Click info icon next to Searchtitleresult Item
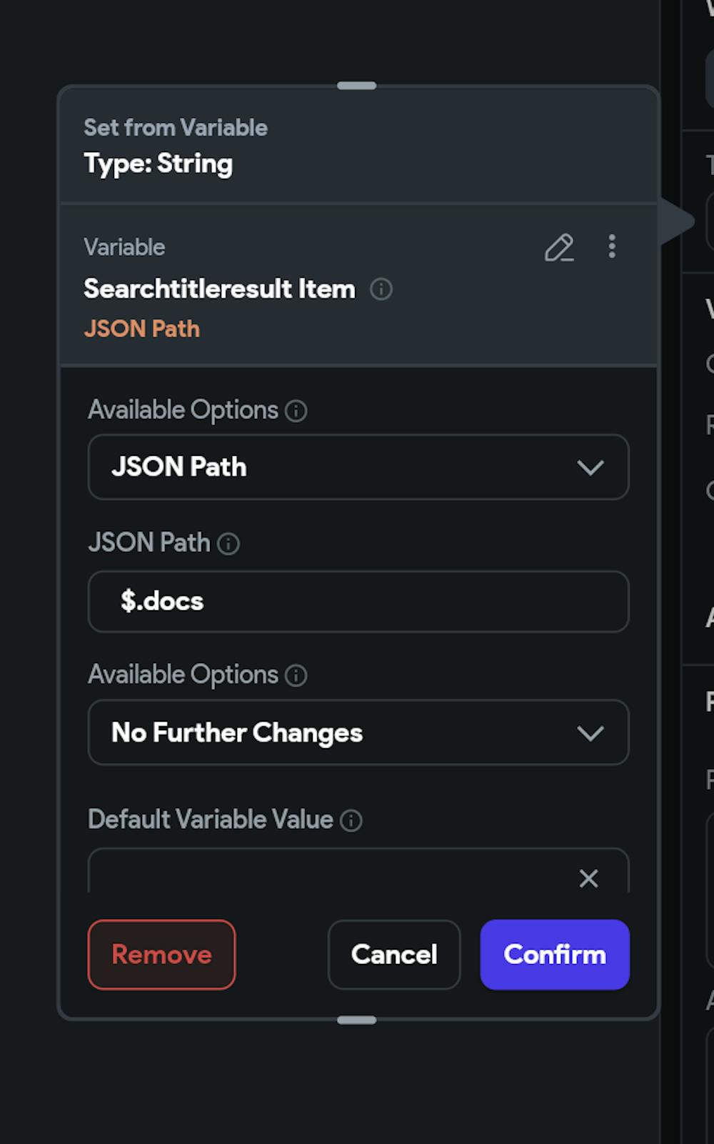The height and width of the screenshot is (1144, 714). pyautogui.click(x=381, y=289)
